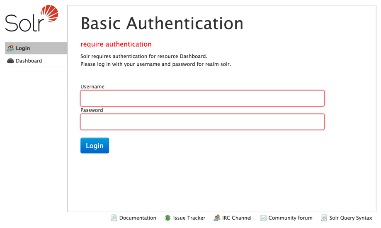
Task: Click the Documentation page icon in footer
Action: tap(114, 218)
